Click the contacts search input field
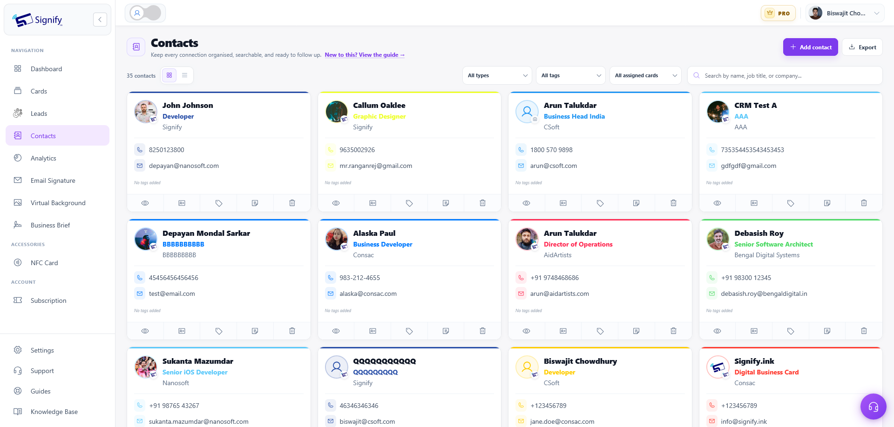The width and height of the screenshot is (894, 427). 785,75
